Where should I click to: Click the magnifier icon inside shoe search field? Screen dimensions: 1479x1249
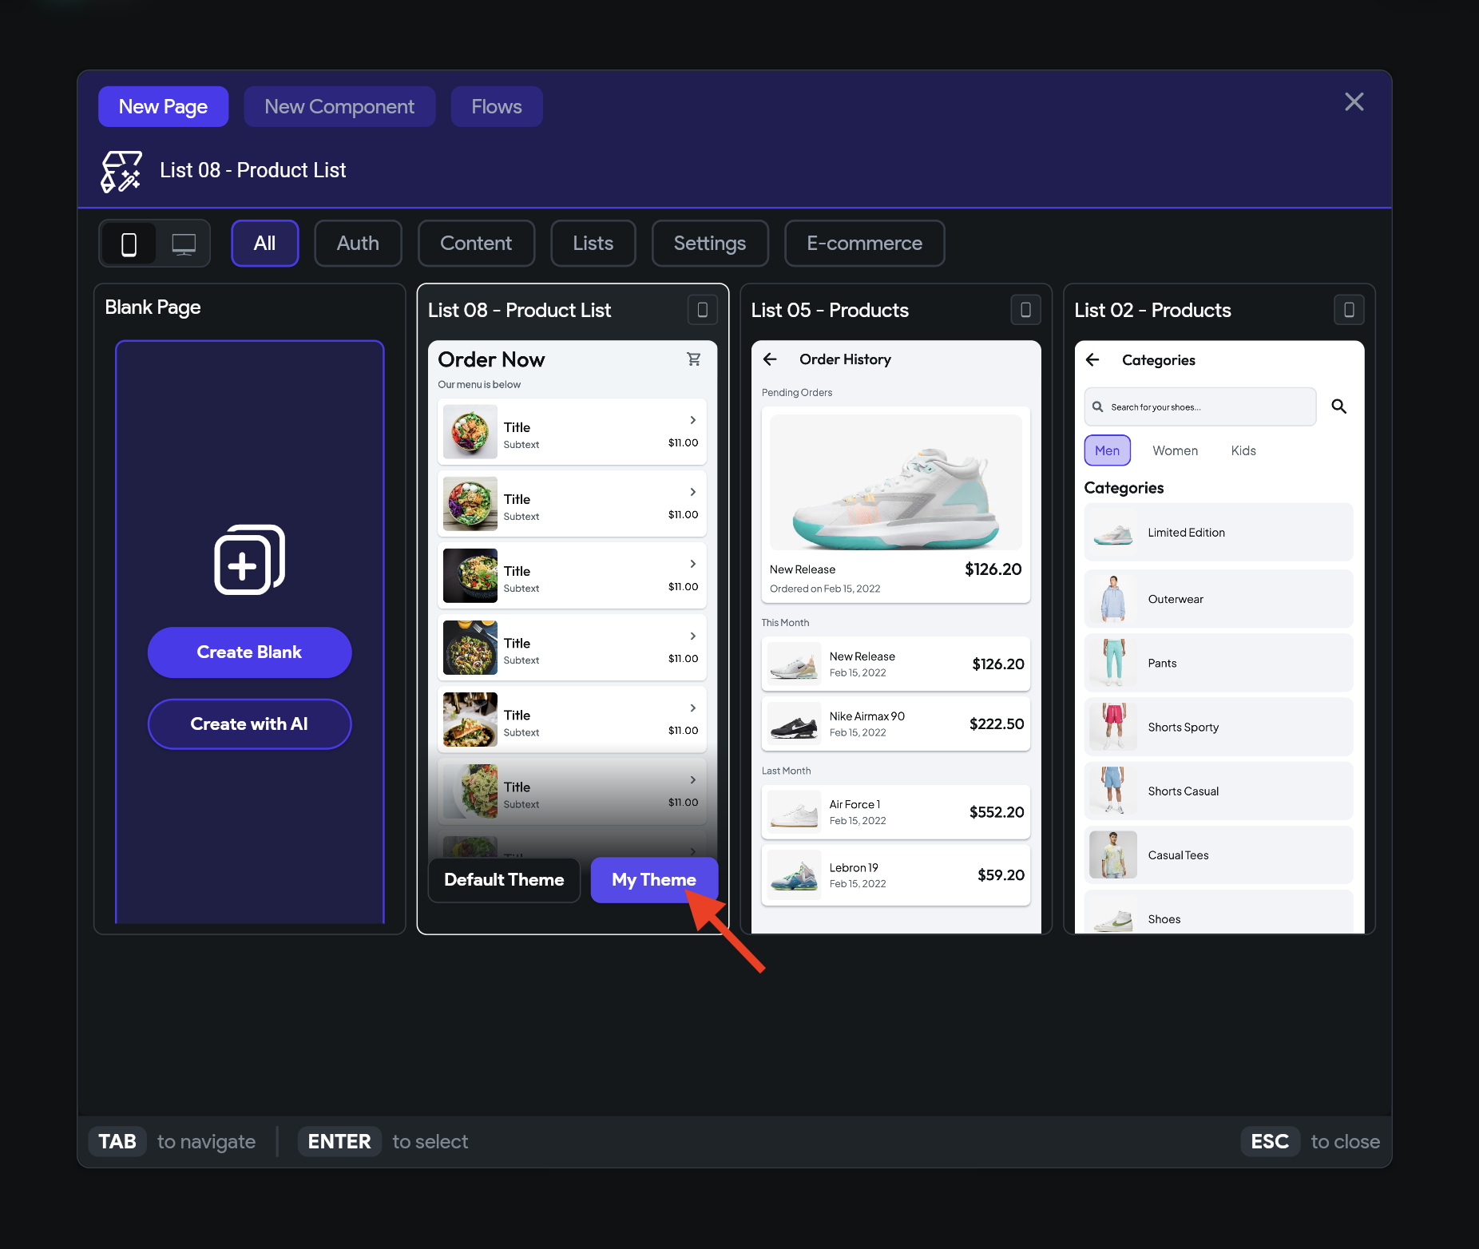click(1098, 407)
